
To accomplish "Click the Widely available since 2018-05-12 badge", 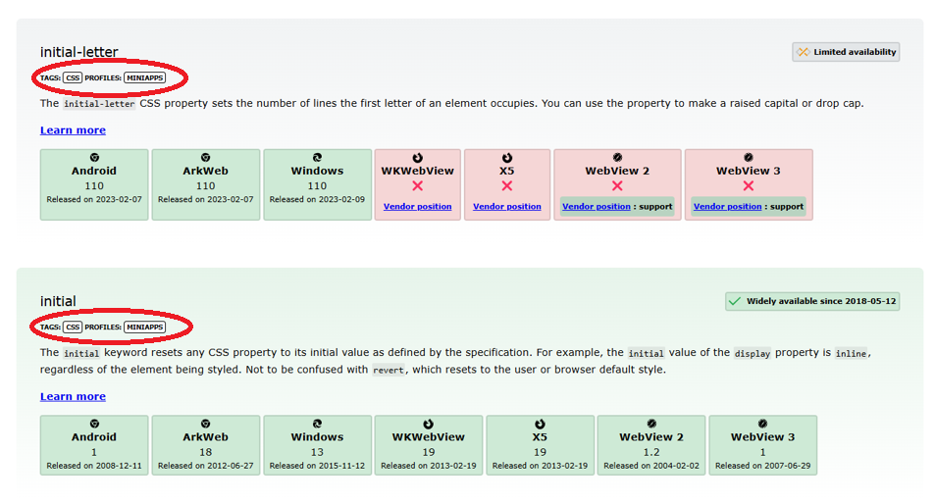I will (x=812, y=301).
